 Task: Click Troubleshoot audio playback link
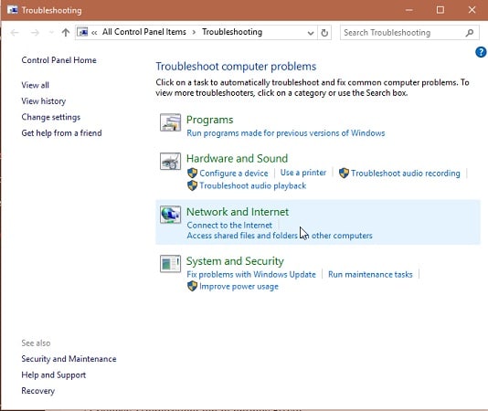click(x=253, y=185)
